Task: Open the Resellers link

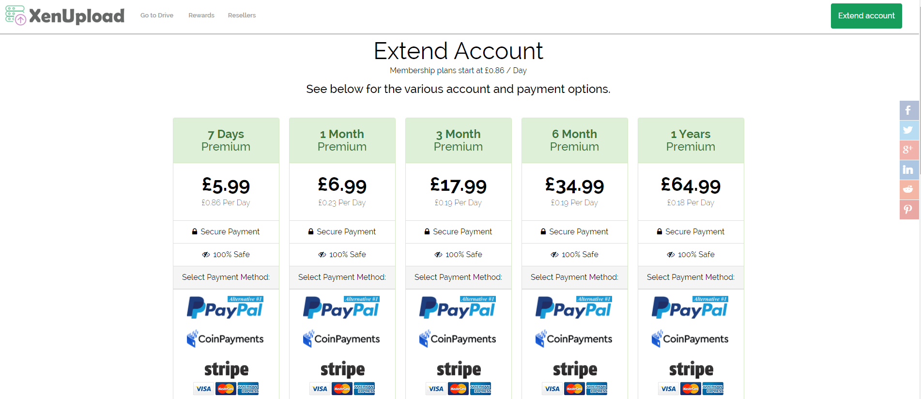Action: point(242,15)
